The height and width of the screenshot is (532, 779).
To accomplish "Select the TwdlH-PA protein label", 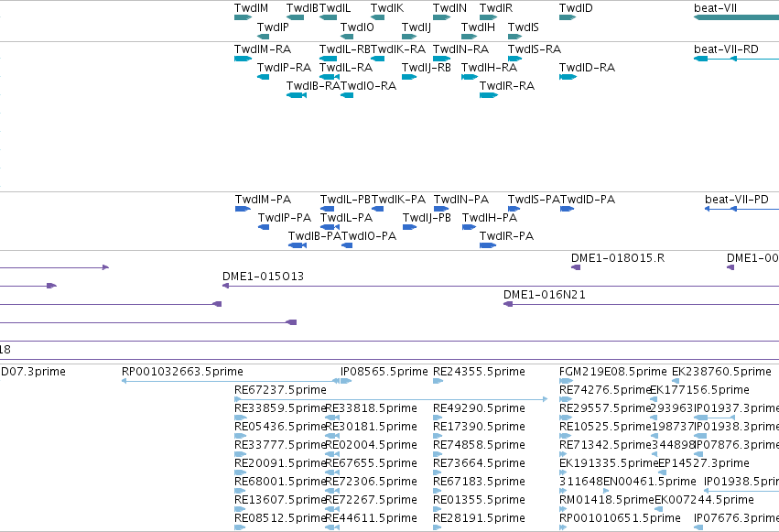I will pyautogui.click(x=490, y=218).
